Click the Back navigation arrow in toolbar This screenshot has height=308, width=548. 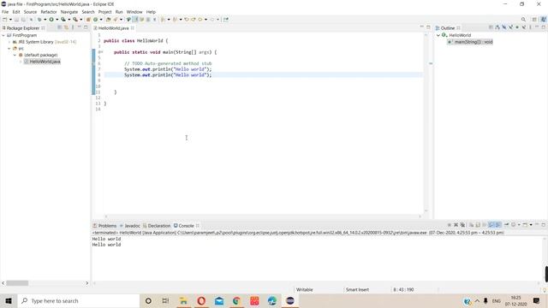(x=200, y=20)
